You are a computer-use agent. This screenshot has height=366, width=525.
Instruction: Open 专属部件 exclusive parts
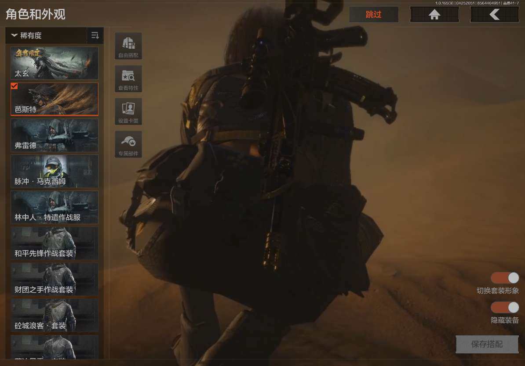(128, 144)
